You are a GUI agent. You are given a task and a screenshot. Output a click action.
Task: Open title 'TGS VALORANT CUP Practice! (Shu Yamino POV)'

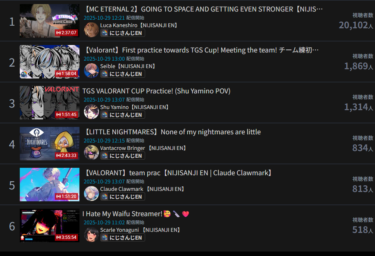(x=156, y=91)
